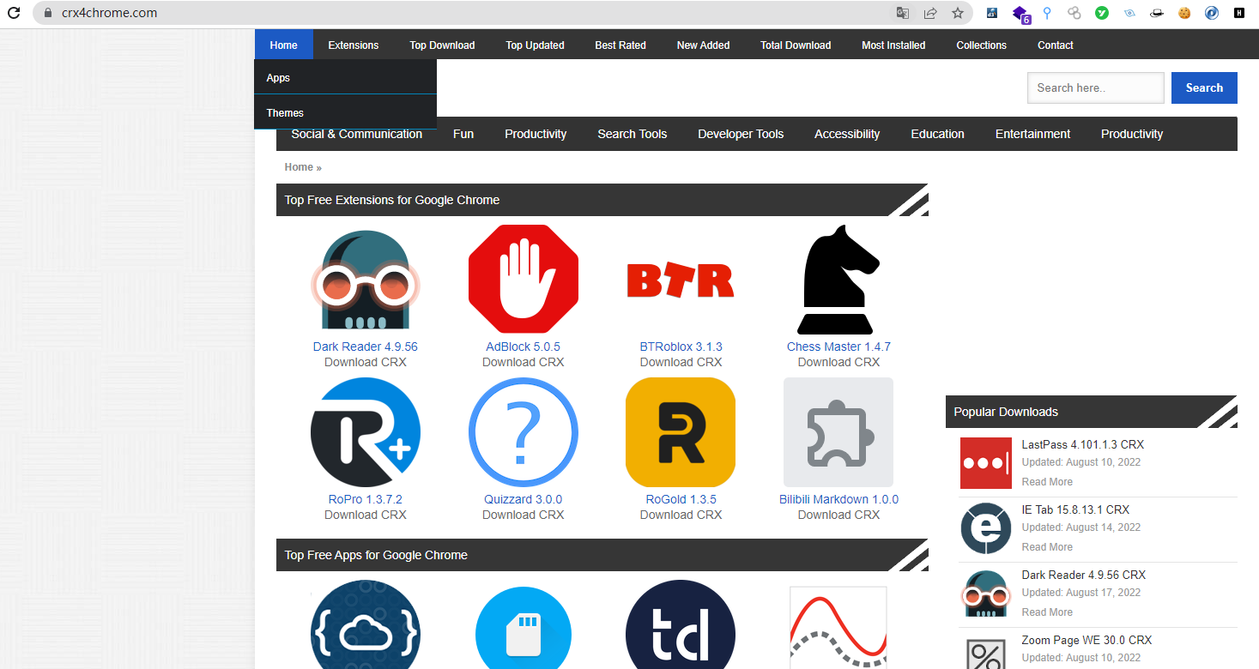Click the Chess Master knight icon
The width and height of the screenshot is (1259, 669).
[838, 280]
